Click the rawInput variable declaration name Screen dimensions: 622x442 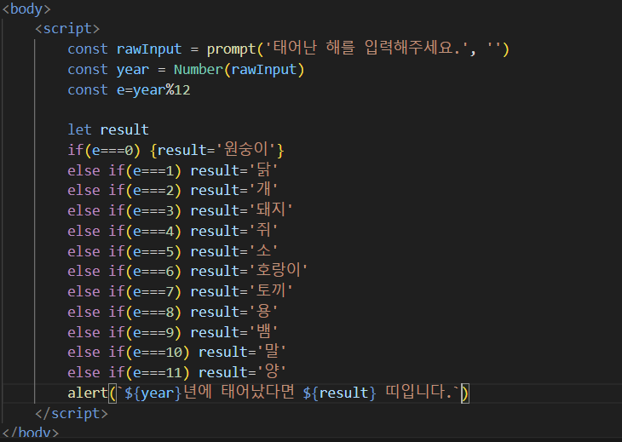tap(149, 49)
